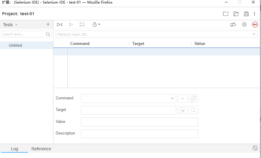Select the Untitled test

point(15,46)
